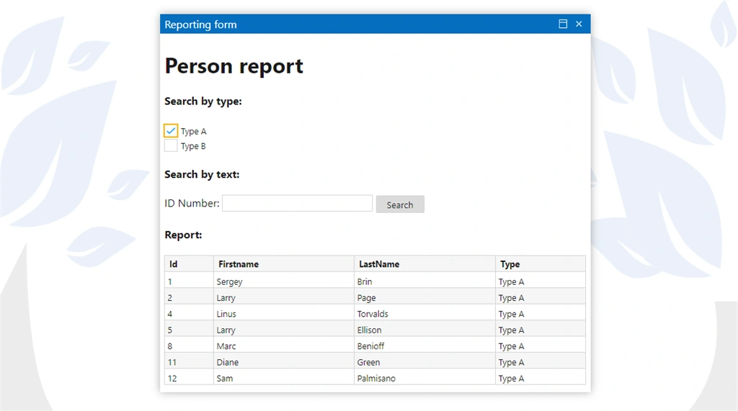Click the Type A cell in Torvalds' row
738x411 pixels.
pos(541,314)
